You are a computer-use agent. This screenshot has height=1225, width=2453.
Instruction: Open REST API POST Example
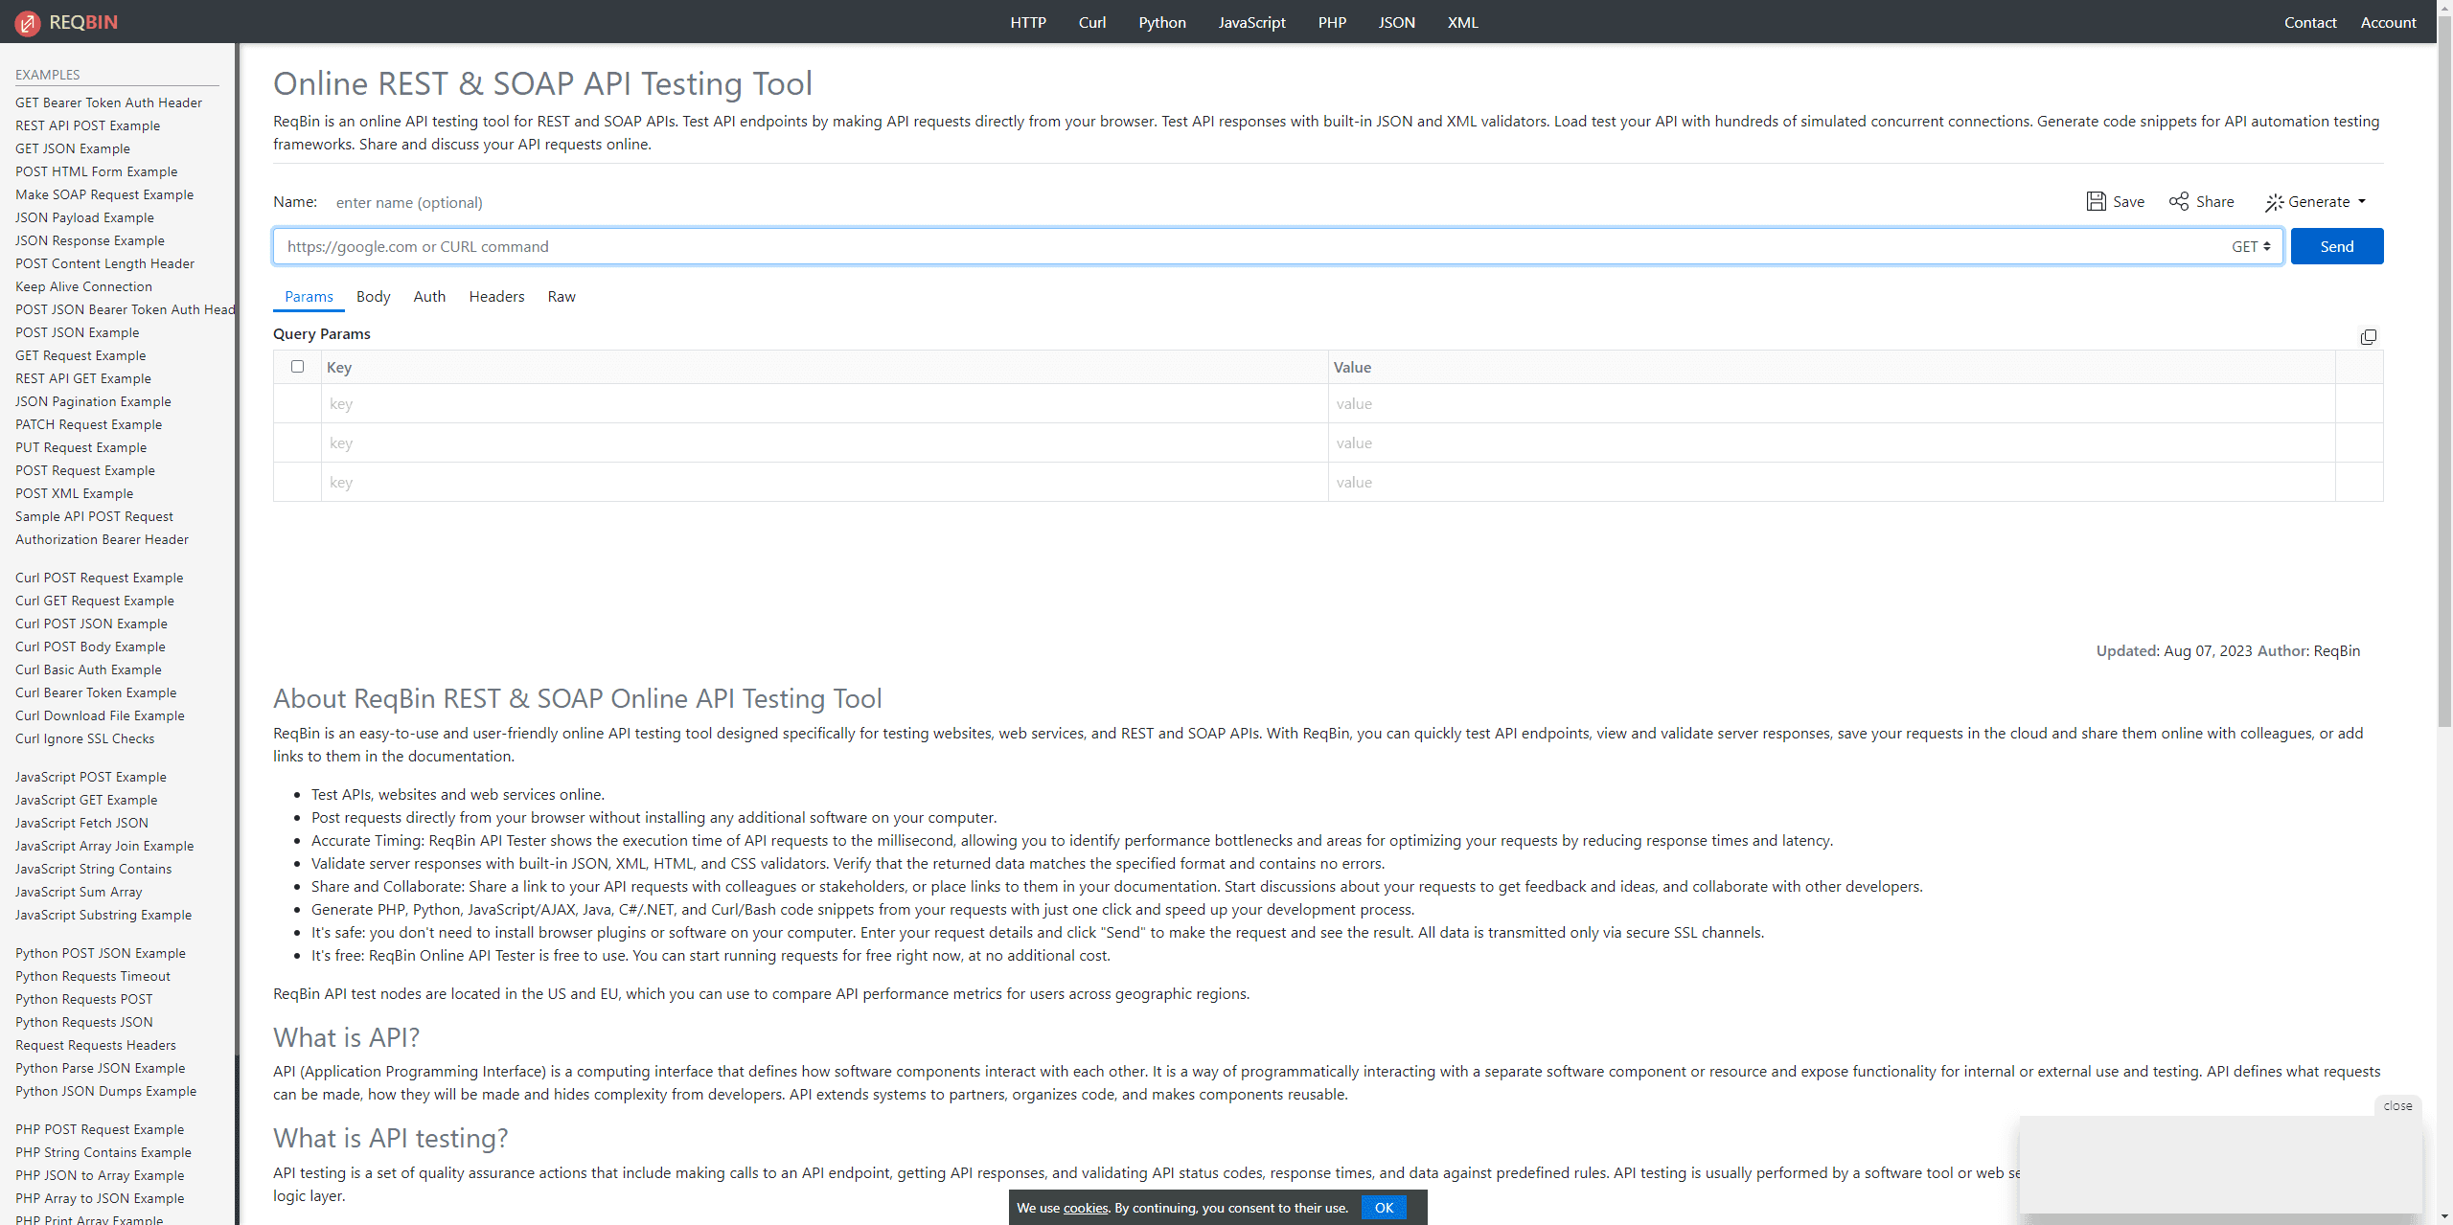[87, 125]
